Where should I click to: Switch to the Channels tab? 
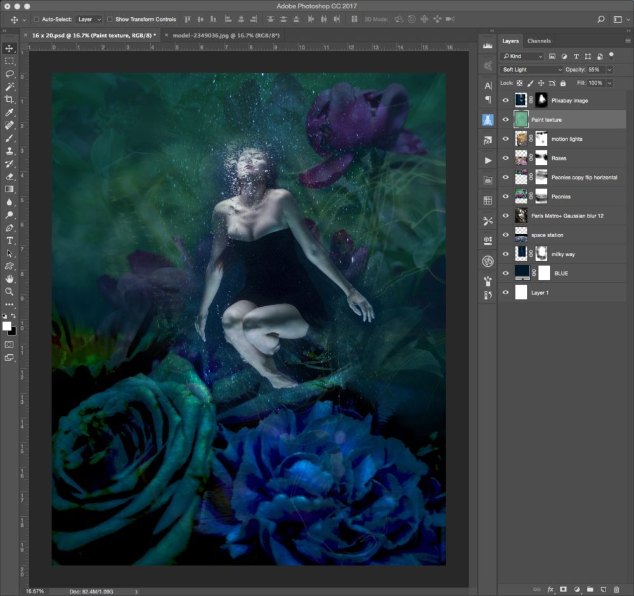(539, 41)
